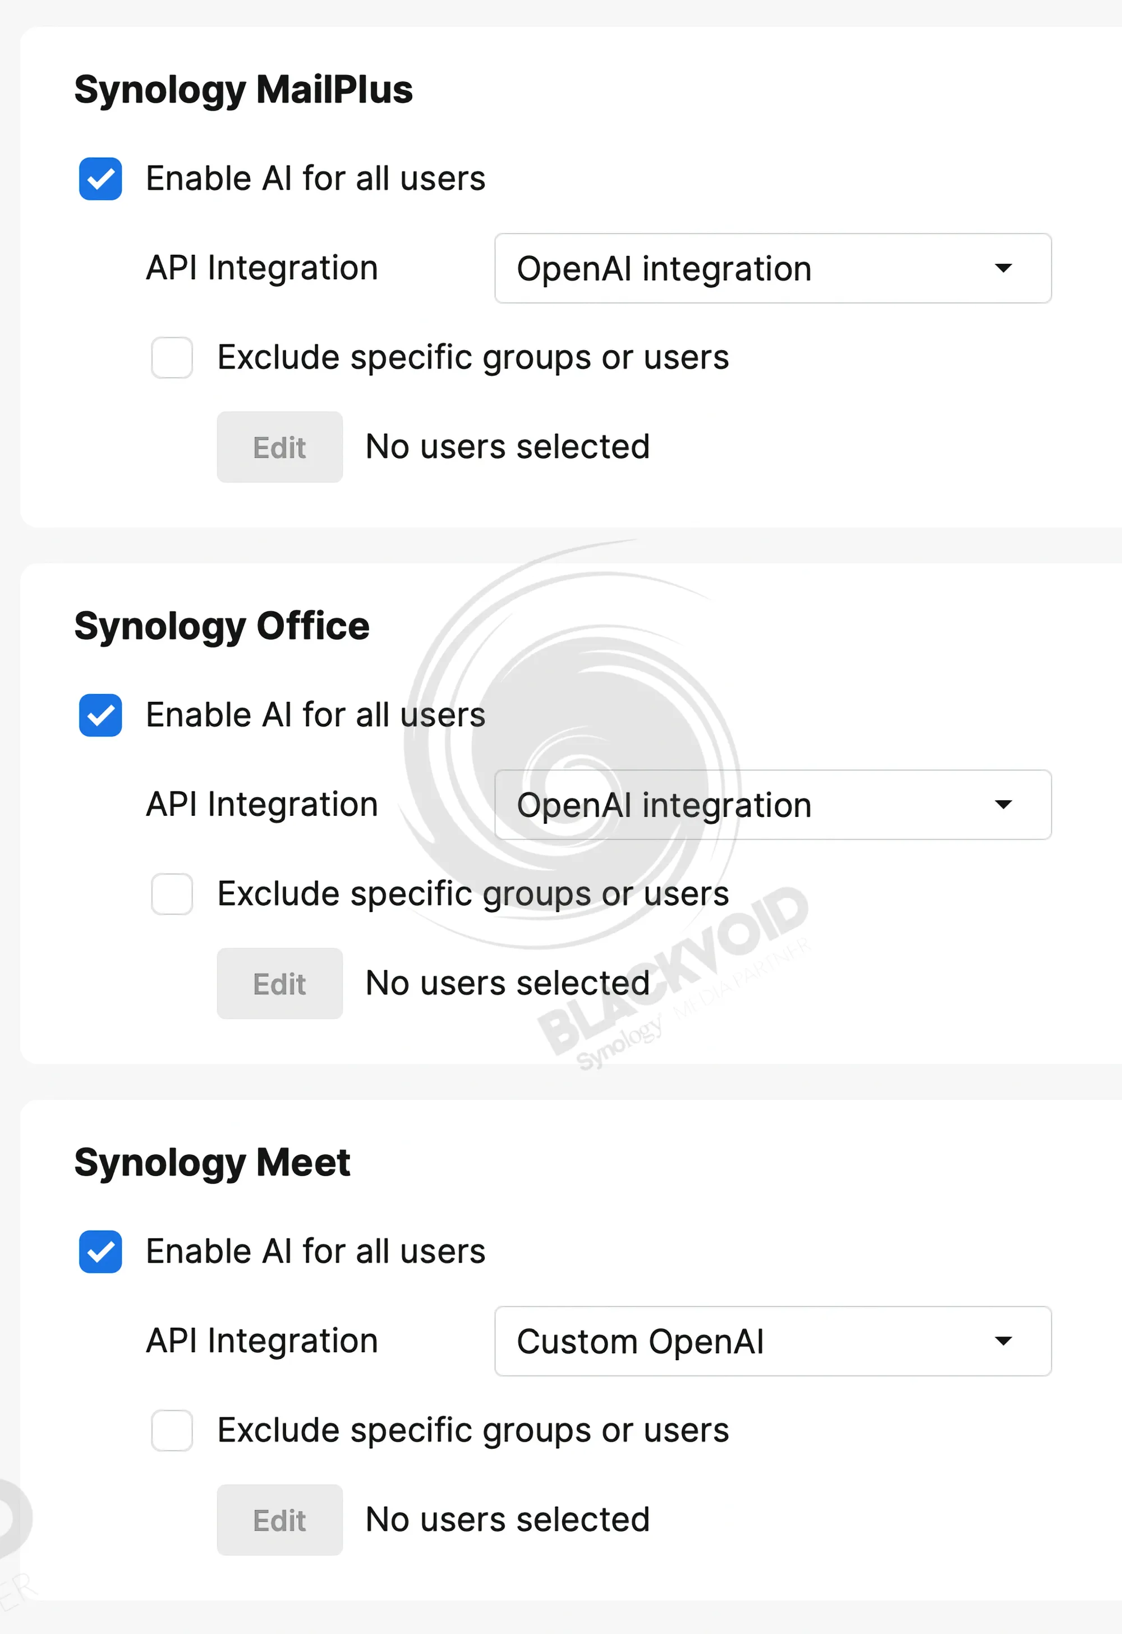Select the Synology Office section title
The width and height of the screenshot is (1122, 1634).
point(222,626)
